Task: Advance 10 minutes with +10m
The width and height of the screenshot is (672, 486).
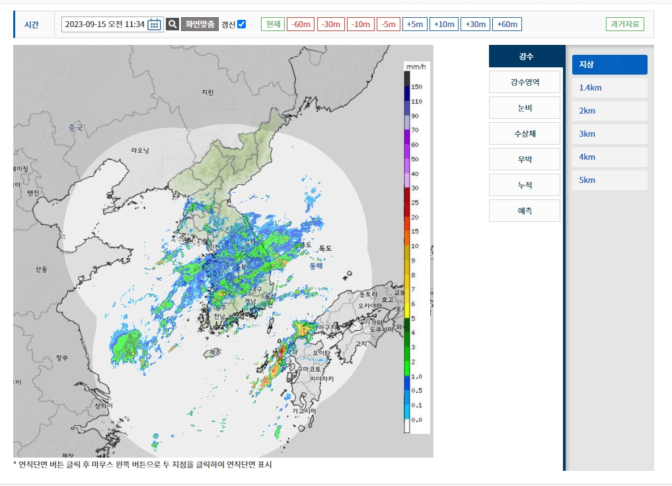Action: click(443, 24)
